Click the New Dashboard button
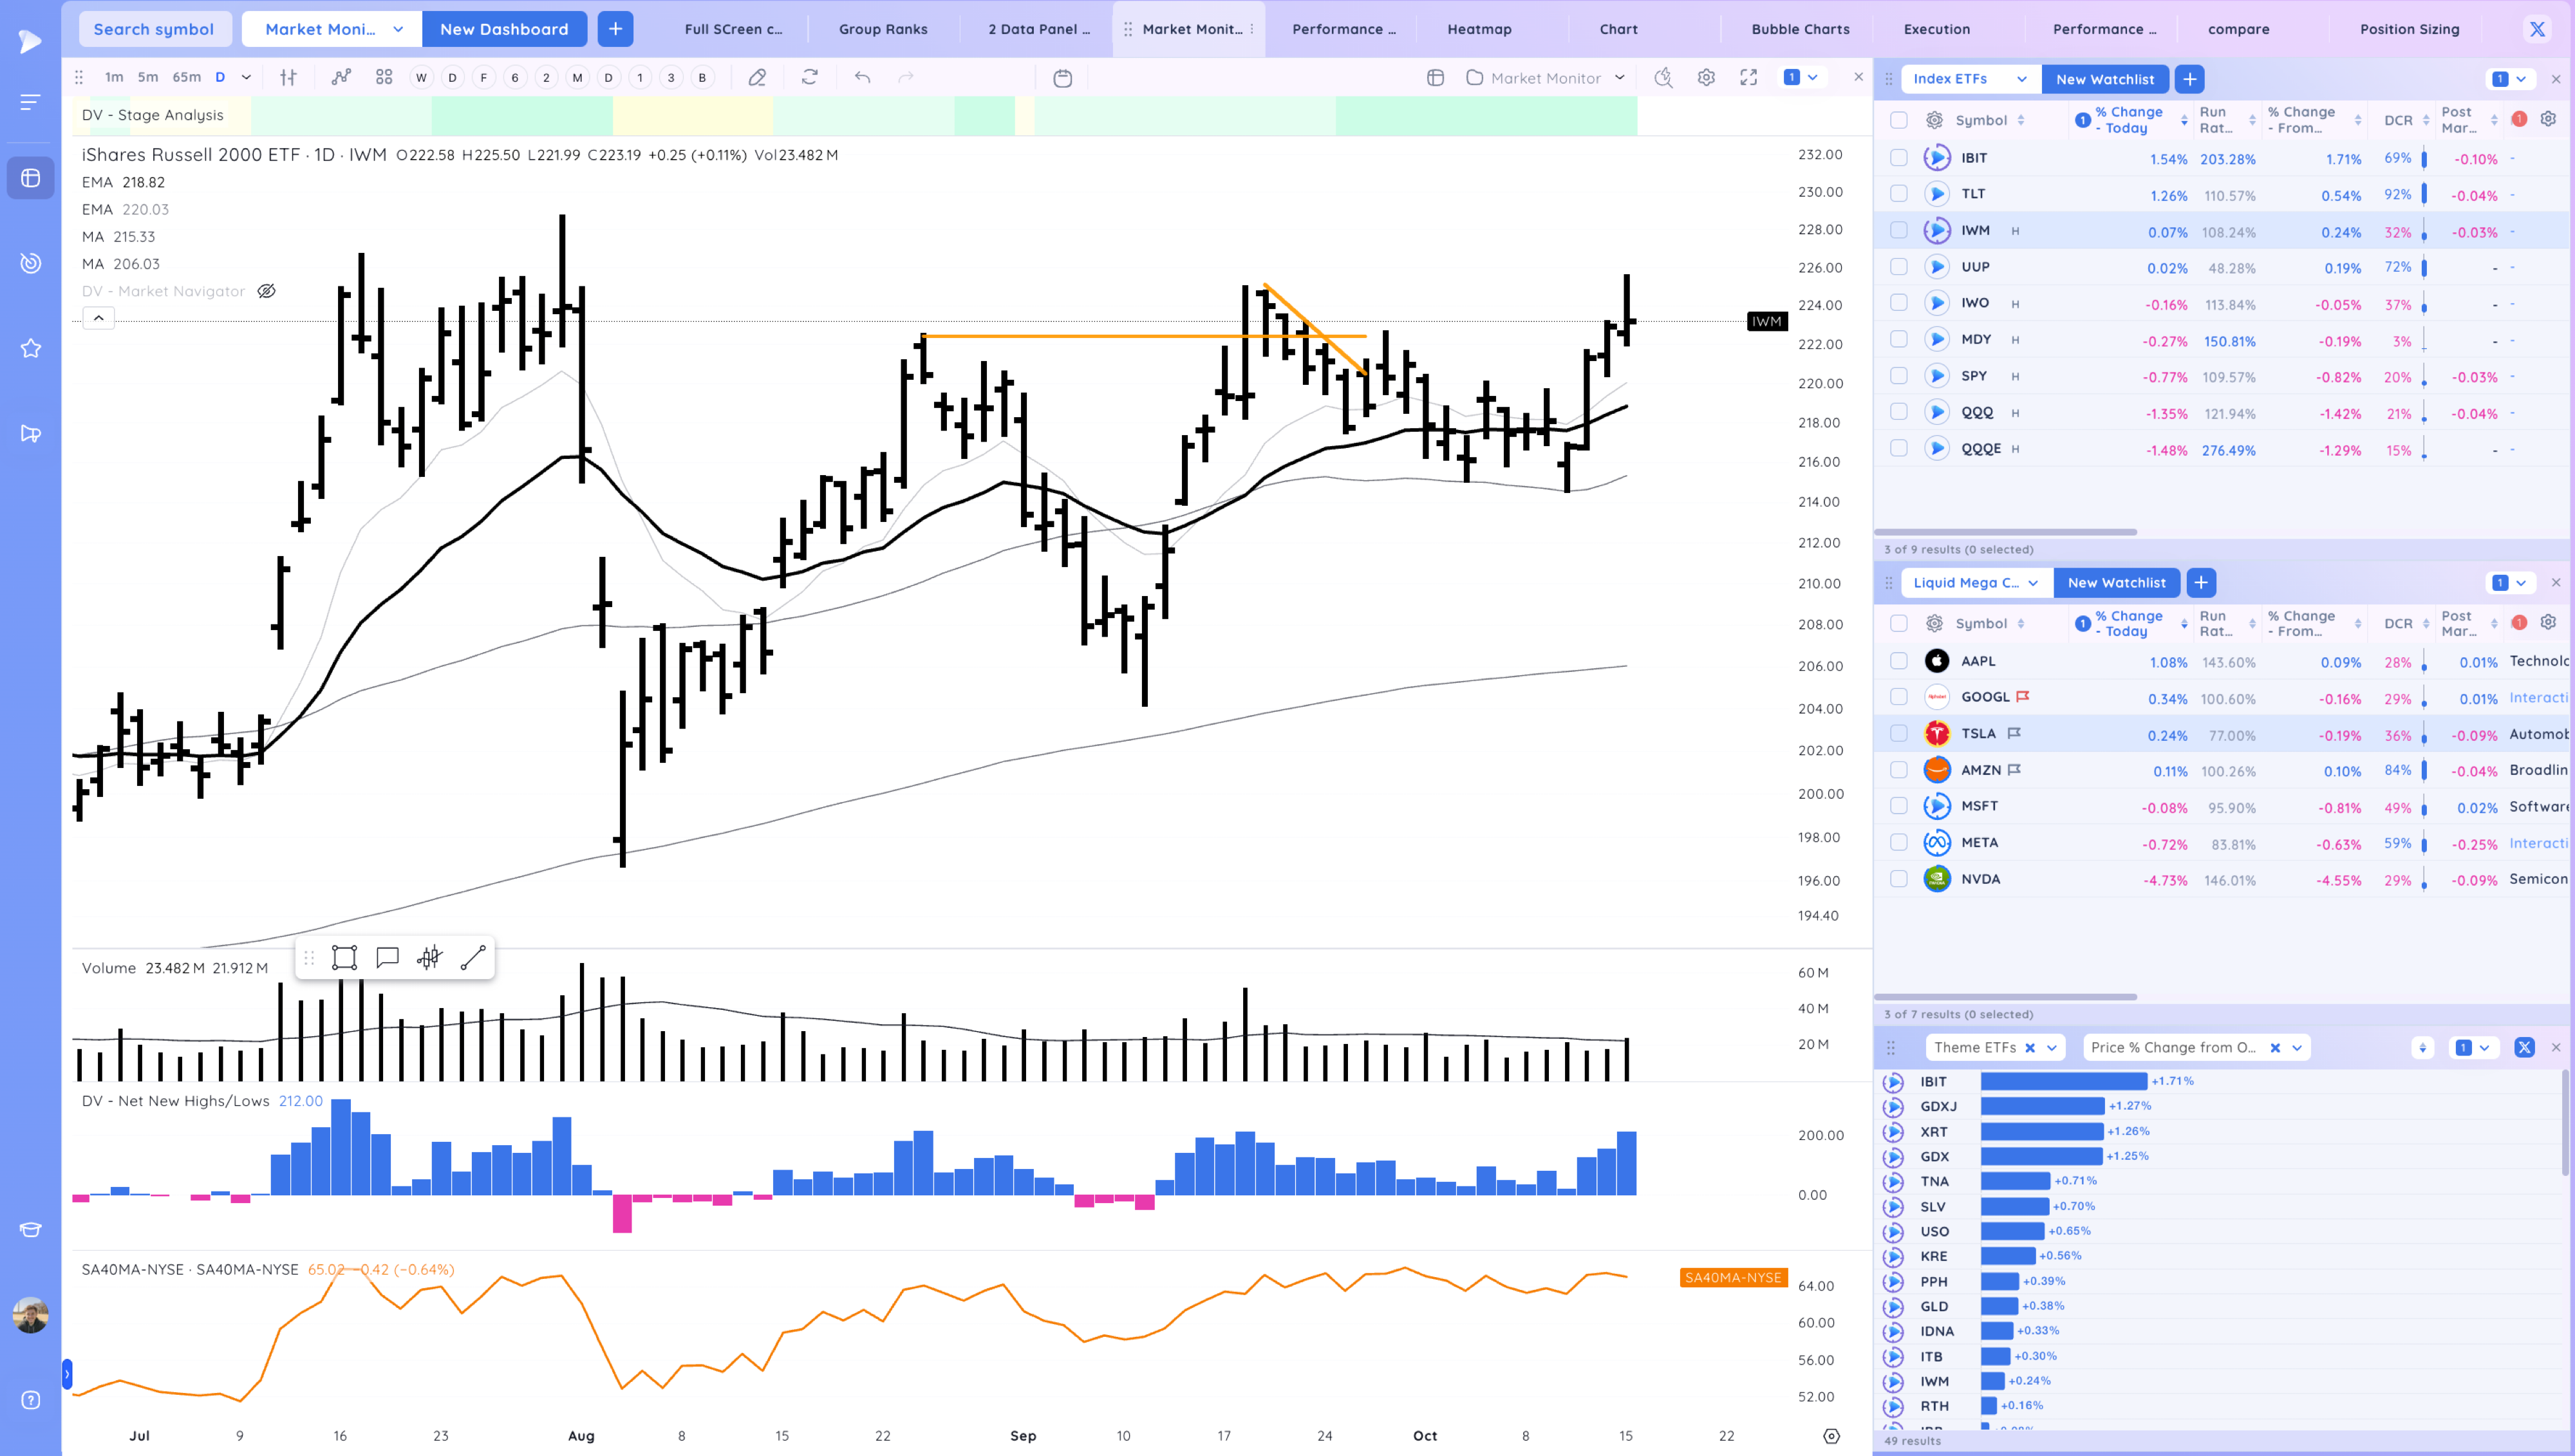 504,29
